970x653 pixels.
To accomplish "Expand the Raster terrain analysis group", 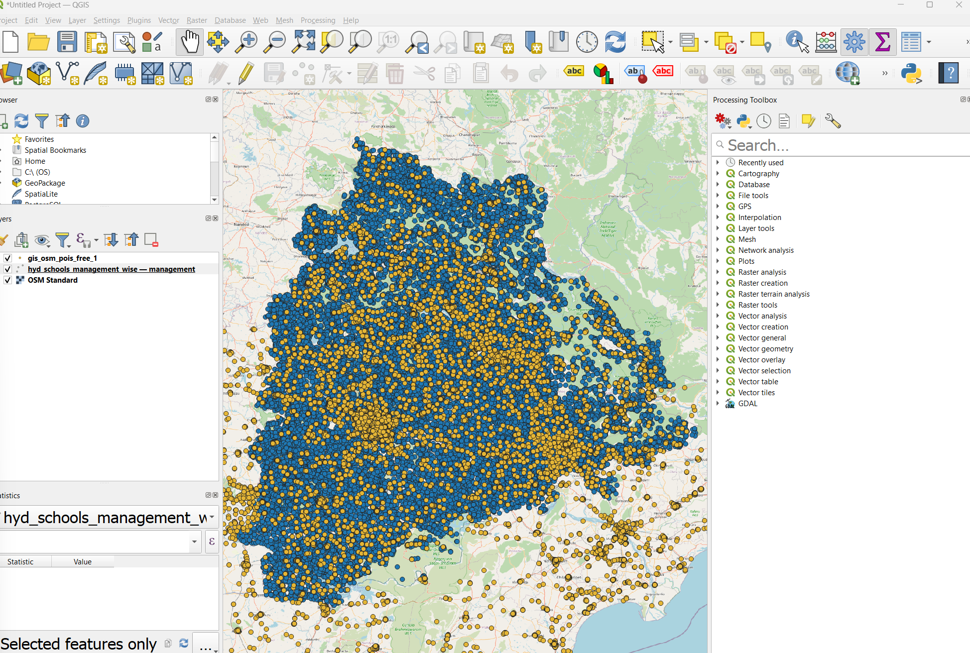I will coord(718,294).
